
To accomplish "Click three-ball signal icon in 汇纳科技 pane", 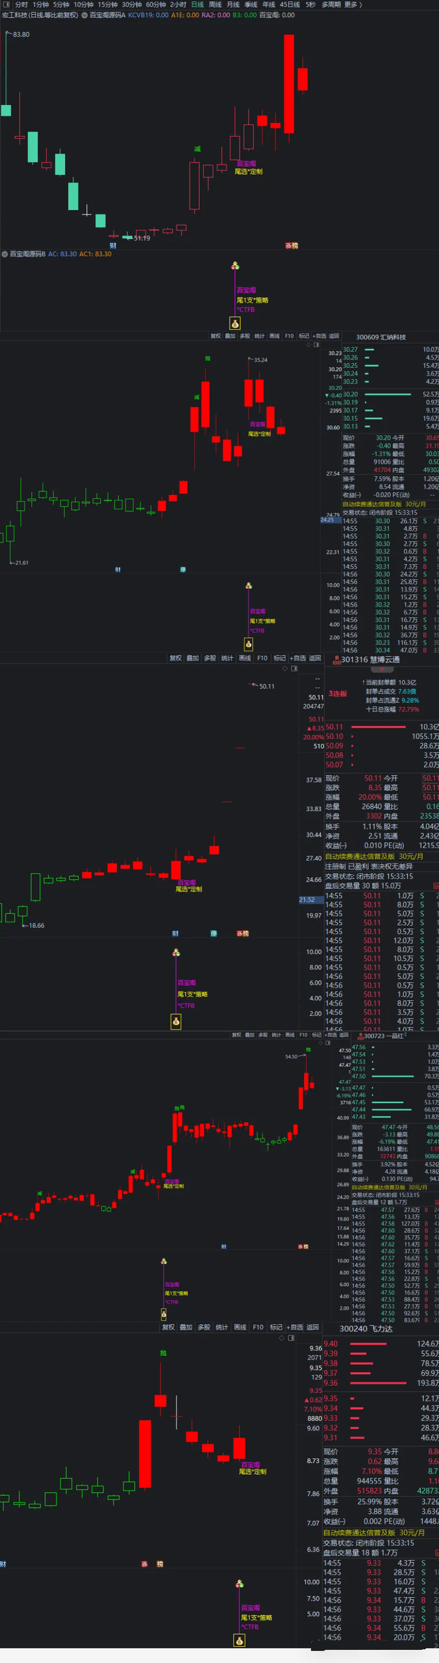I will coord(249,585).
